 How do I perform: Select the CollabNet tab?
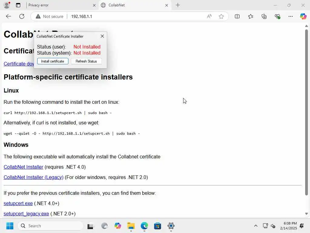coord(134,5)
